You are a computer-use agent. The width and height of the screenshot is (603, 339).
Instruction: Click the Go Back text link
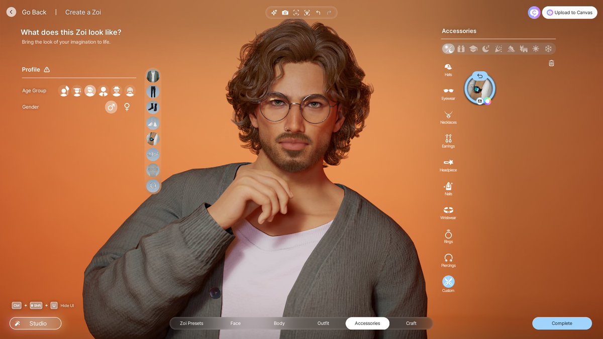(x=34, y=12)
